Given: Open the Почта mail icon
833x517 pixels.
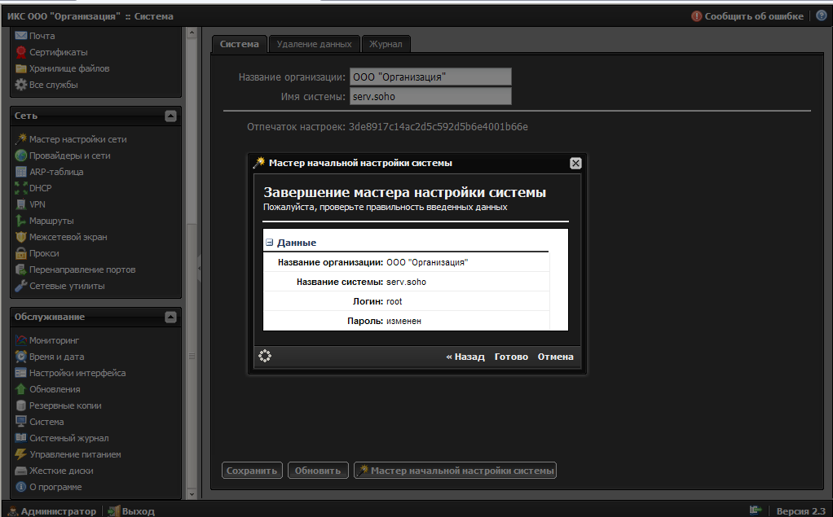Looking at the screenshot, I should click(x=20, y=36).
